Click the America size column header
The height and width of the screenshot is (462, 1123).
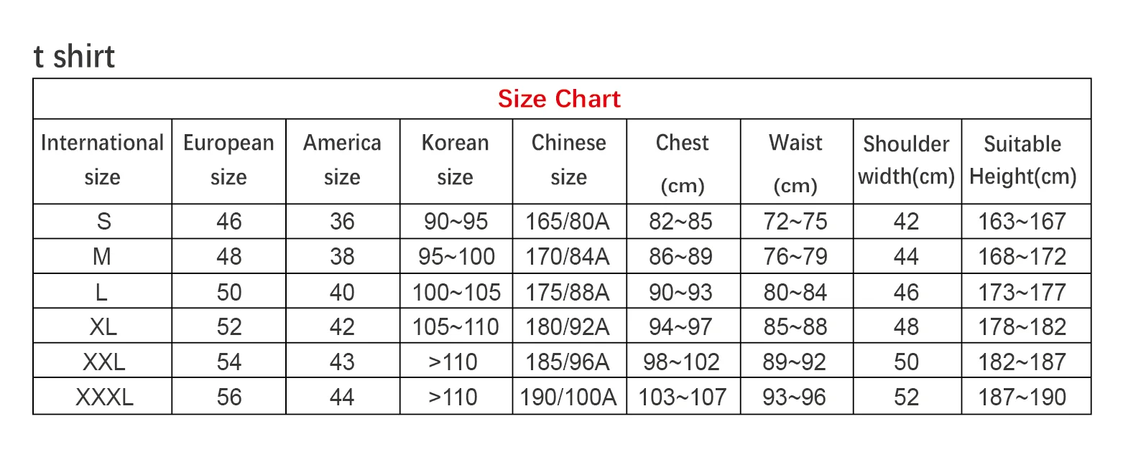(342, 160)
